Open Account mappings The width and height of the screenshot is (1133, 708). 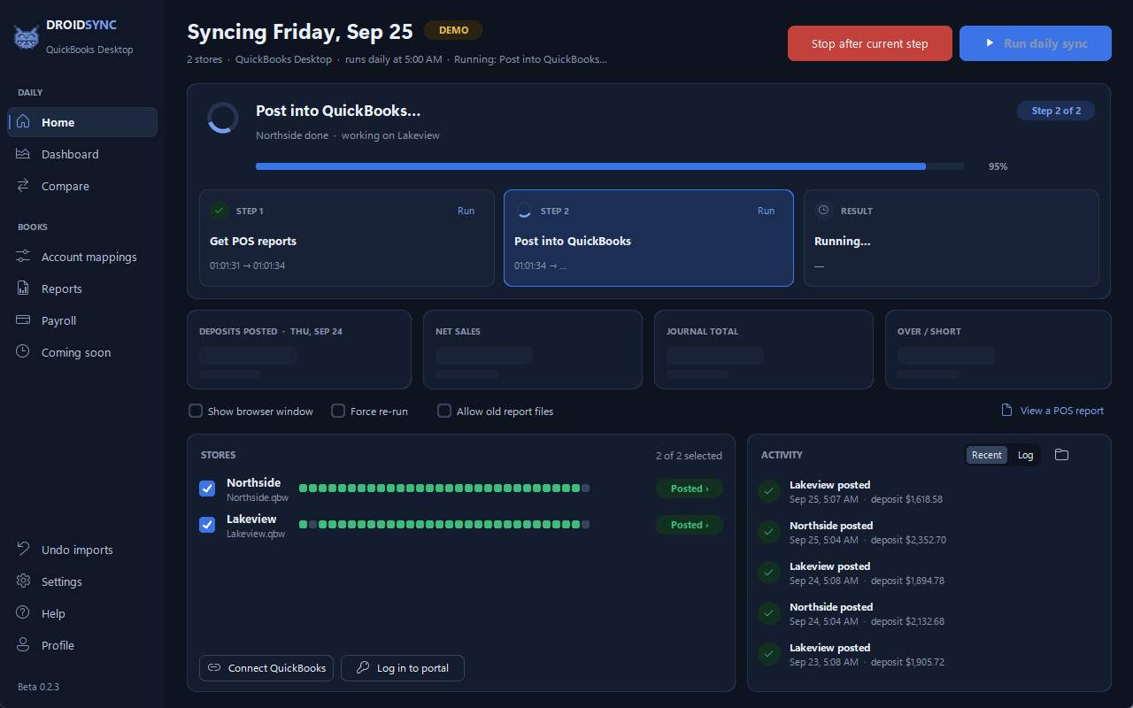82,257
